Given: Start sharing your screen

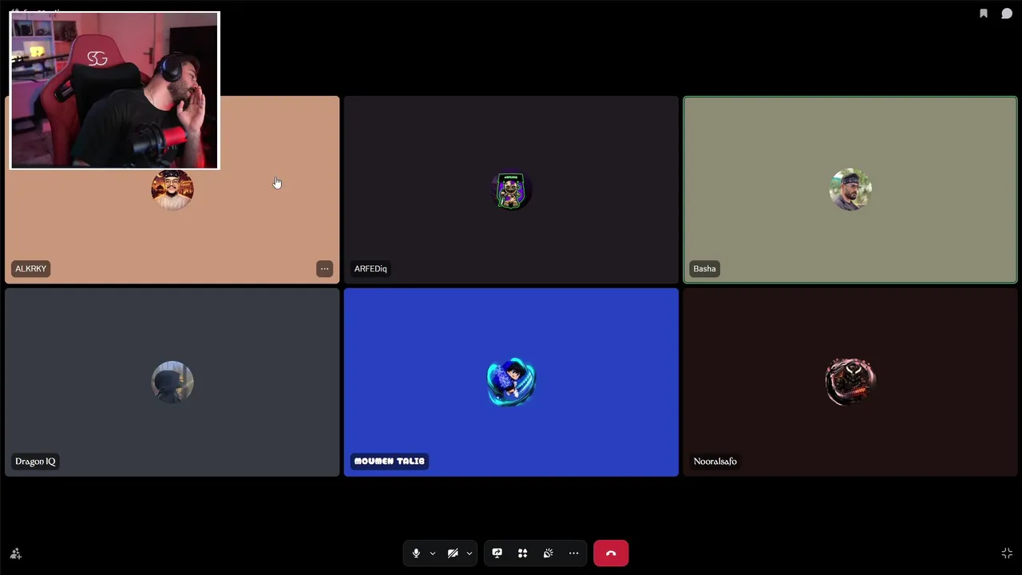Looking at the screenshot, I should coord(497,553).
